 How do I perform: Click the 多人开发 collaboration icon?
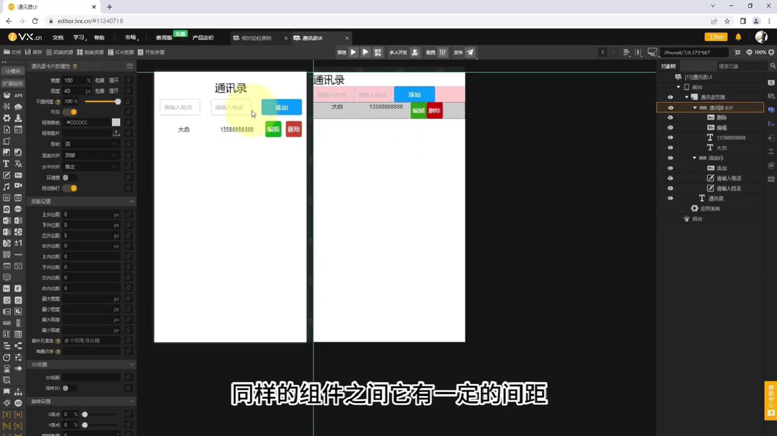coord(415,52)
